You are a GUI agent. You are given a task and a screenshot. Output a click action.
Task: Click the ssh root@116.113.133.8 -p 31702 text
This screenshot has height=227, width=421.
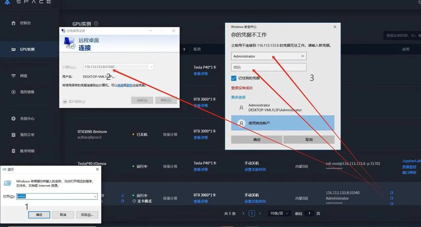pyautogui.click(x=353, y=163)
